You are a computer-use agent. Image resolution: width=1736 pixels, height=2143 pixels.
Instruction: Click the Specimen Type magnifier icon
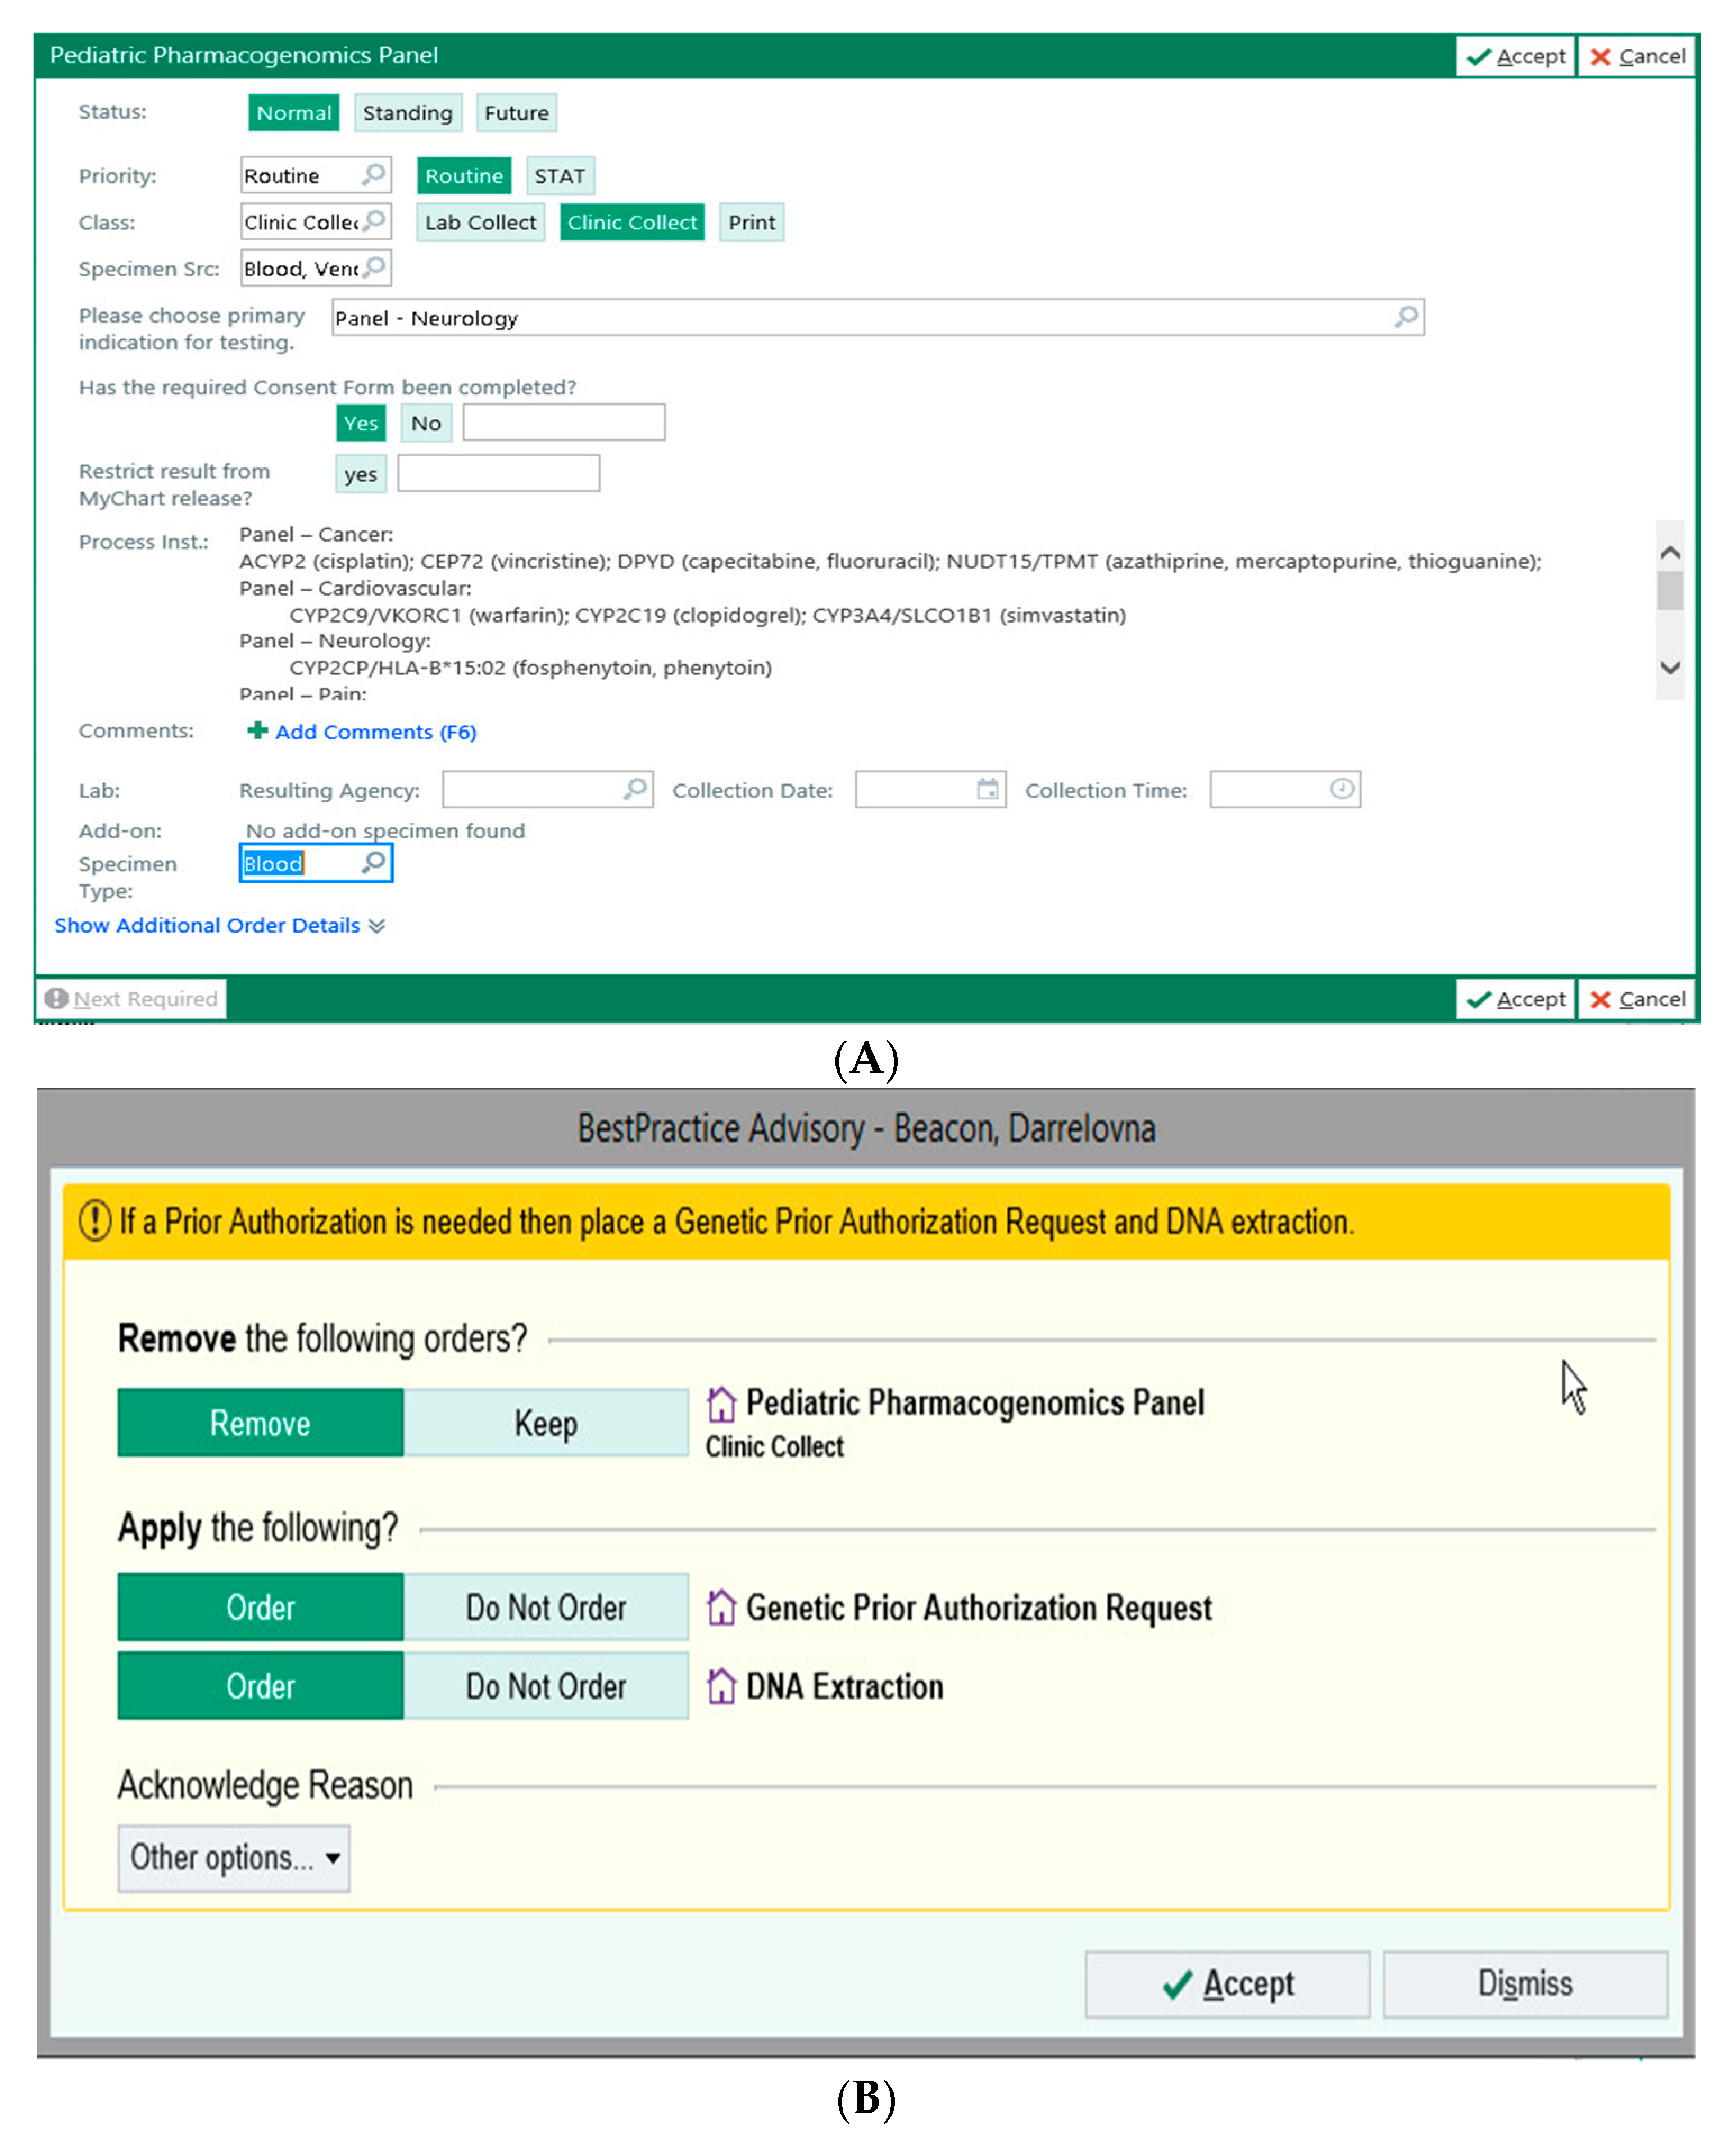[x=373, y=862]
